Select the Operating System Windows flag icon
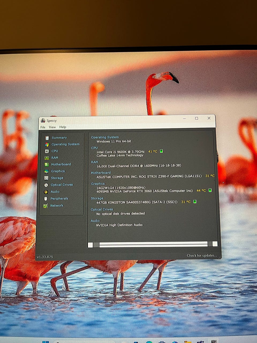Screen dimensions: 257x343 [47, 144]
